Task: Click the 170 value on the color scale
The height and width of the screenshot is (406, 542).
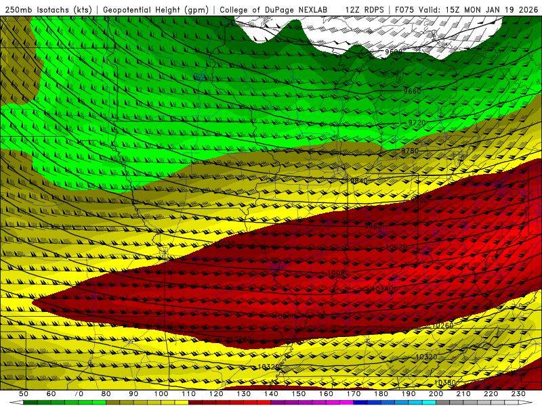Action: tap(354, 394)
